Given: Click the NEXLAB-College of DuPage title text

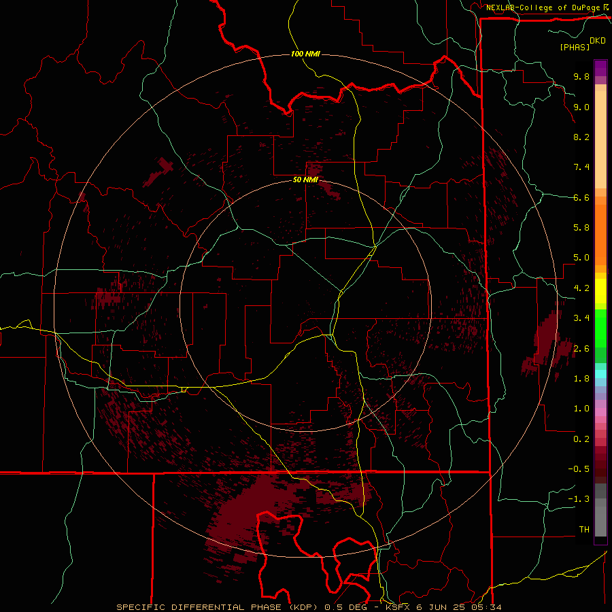Looking at the screenshot, I should (x=543, y=7).
